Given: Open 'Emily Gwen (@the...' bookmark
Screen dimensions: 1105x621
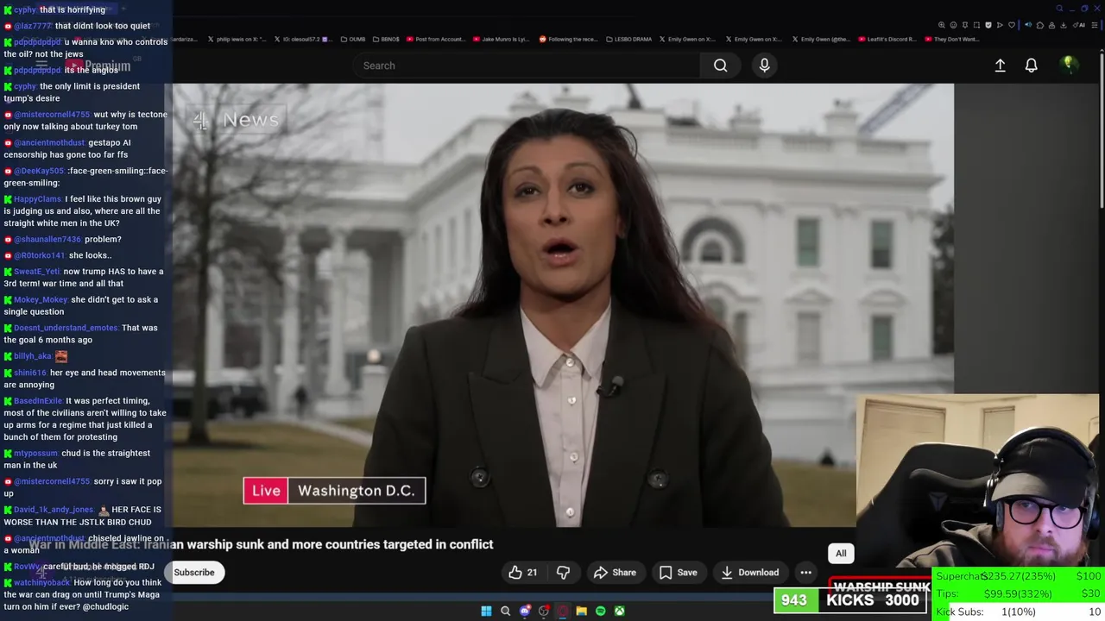Looking at the screenshot, I should 820,39.
